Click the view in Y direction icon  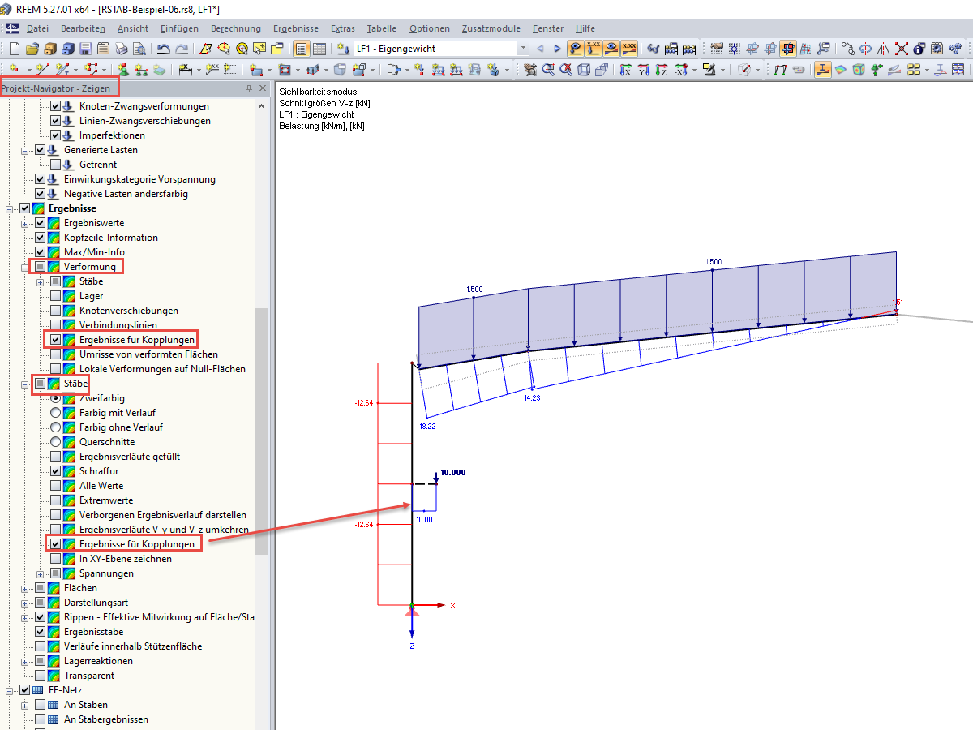pyautogui.click(x=643, y=70)
